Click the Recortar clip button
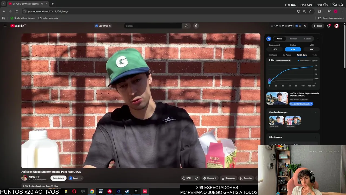The image size is (346, 195). tap(246, 178)
